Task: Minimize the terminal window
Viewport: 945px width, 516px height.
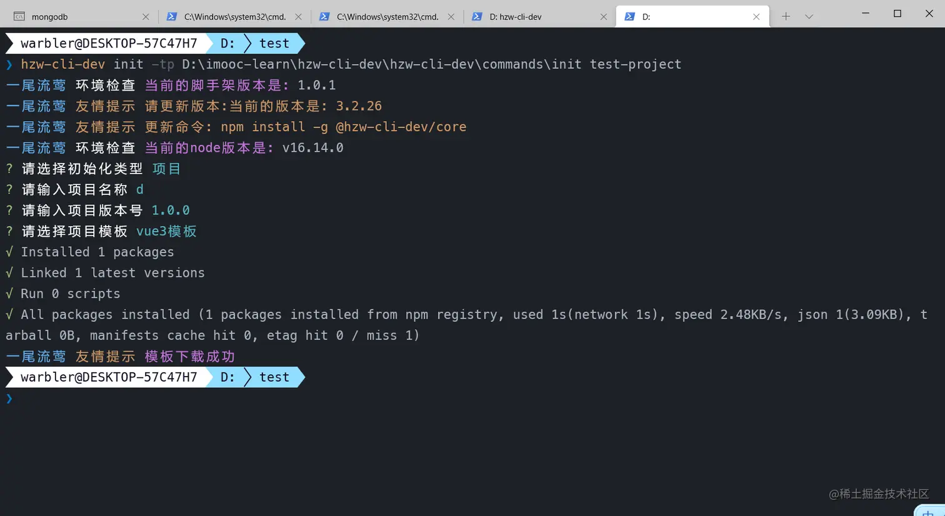Action: (x=866, y=14)
